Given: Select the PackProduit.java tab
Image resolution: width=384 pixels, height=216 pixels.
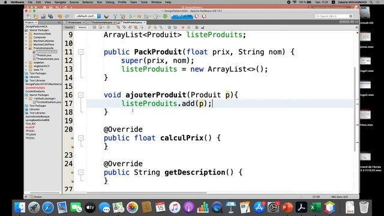Looking at the screenshot, I should pos(132,22).
